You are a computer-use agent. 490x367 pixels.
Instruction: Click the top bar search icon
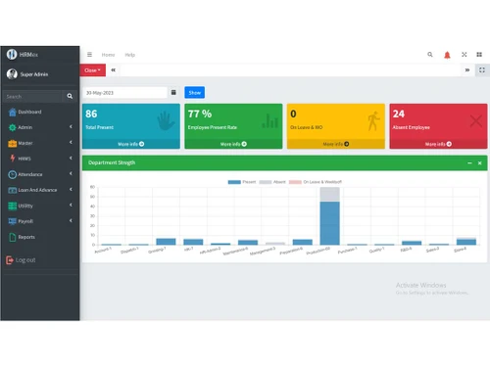click(430, 55)
